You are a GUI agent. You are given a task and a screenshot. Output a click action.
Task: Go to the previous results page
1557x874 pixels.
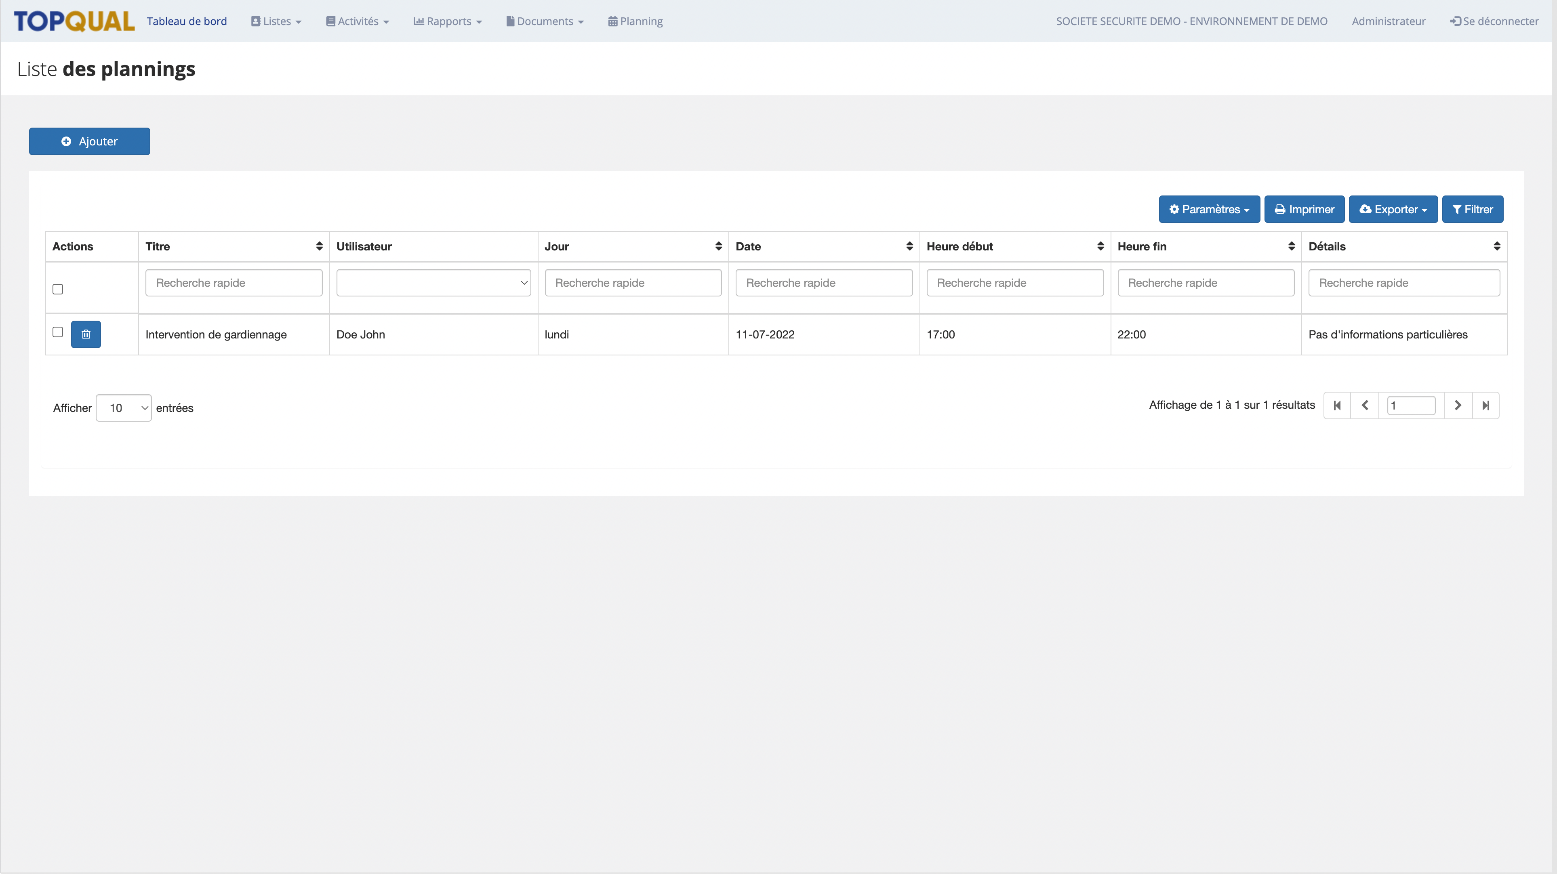[1365, 405]
